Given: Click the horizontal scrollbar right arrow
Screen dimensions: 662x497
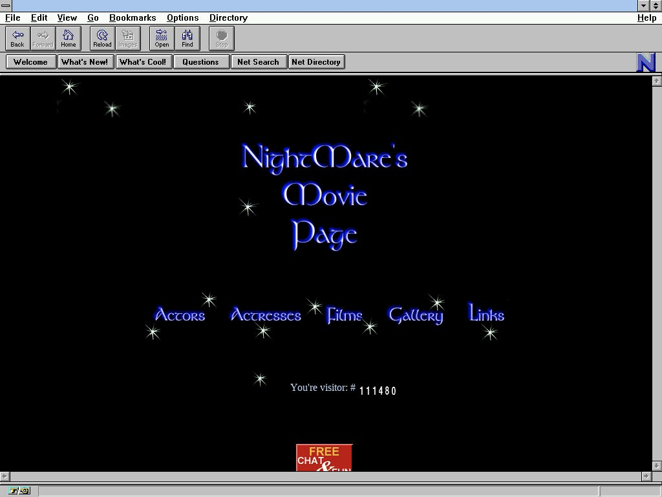Looking at the screenshot, I should (x=646, y=476).
